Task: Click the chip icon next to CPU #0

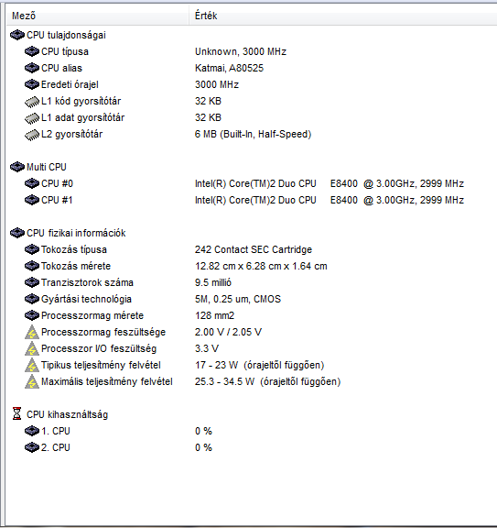Action: [32, 183]
